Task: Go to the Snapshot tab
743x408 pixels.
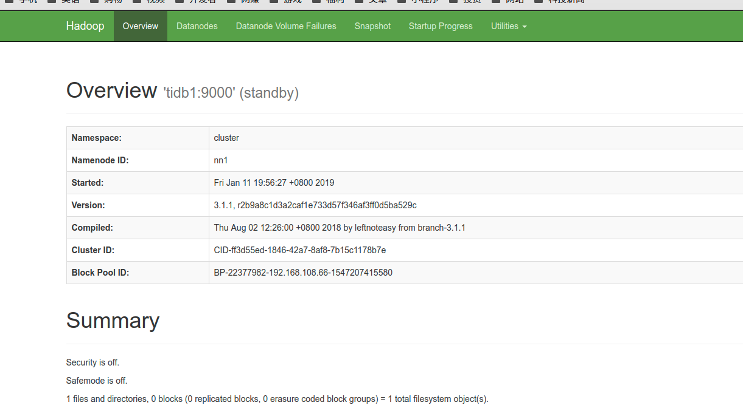Action: (372, 26)
